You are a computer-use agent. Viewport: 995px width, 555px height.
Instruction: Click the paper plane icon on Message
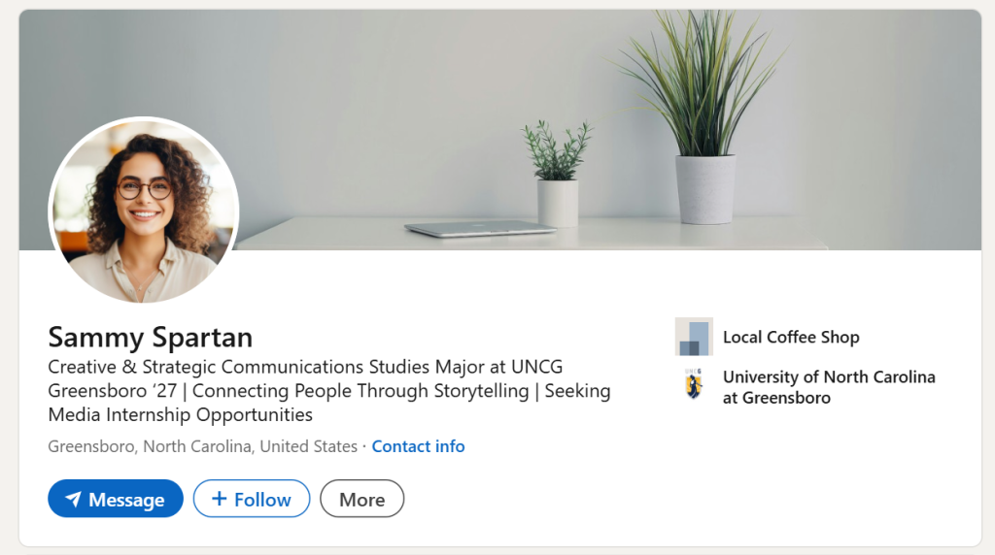point(74,500)
